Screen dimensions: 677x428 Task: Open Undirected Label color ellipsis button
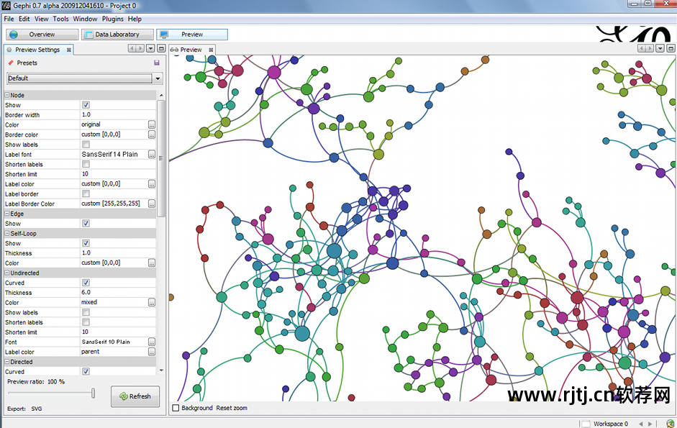point(152,352)
